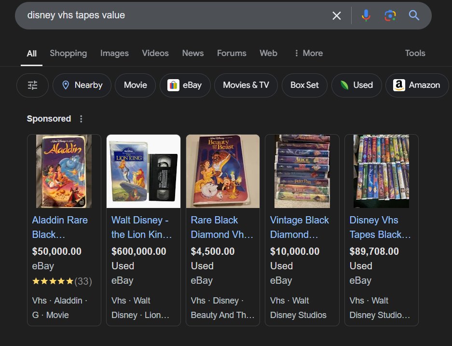Open the 'Rare Black Diamond Vh…' listing link

point(222,227)
